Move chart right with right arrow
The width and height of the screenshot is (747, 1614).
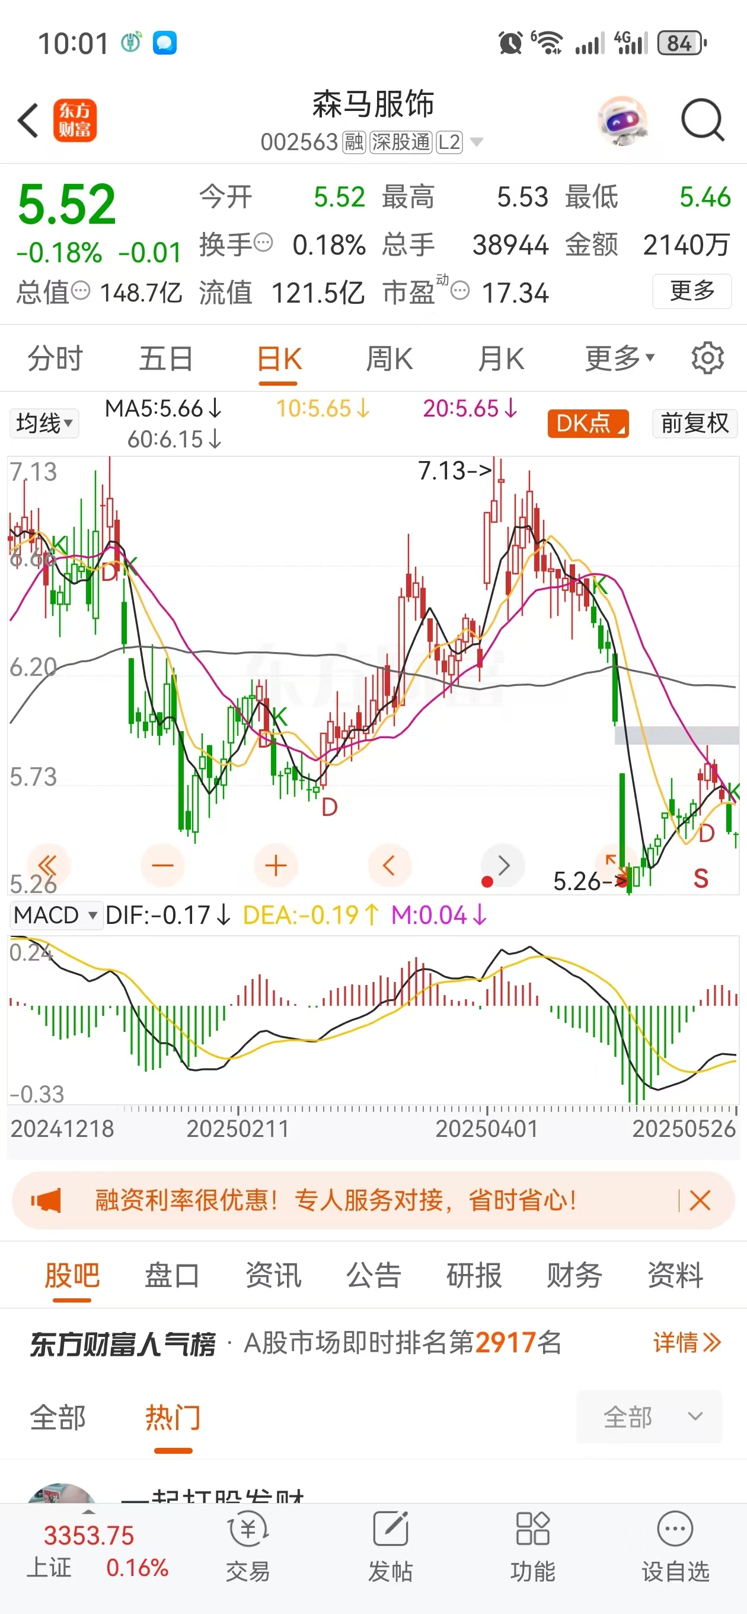[504, 866]
